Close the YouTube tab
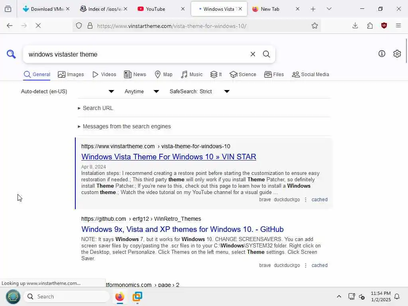This screenshot has width=408, height=306. click(183, 9)
